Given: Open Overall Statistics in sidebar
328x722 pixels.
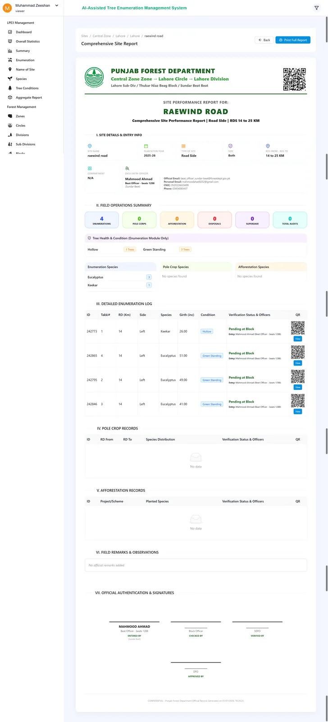Looking at the screenshot, I should [x=27, y=42].
